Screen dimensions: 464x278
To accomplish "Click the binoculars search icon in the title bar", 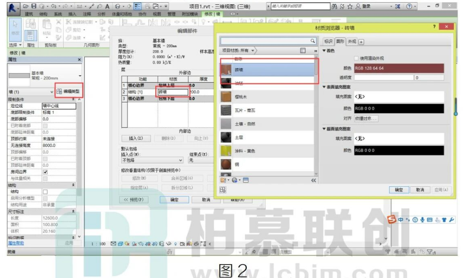I will (334, 6).
